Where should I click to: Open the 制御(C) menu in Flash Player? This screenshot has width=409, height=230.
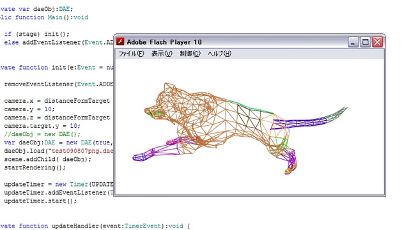[x=190, y=54]
